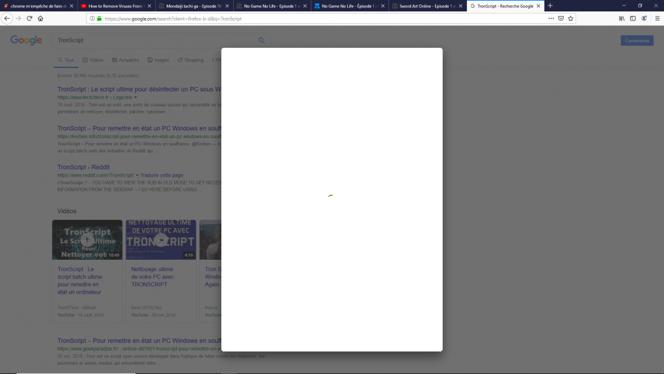Open the geekparadize TronScript result title
The width and height of the screenshot is (664, 374).
coord(139,341)
